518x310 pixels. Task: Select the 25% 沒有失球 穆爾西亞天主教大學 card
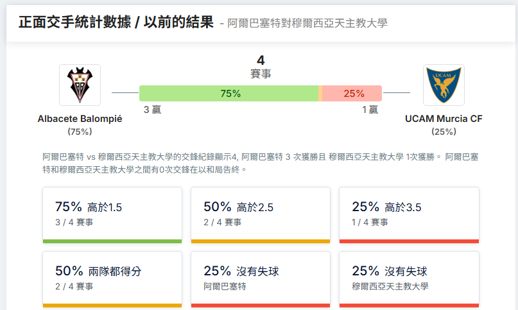409,280
